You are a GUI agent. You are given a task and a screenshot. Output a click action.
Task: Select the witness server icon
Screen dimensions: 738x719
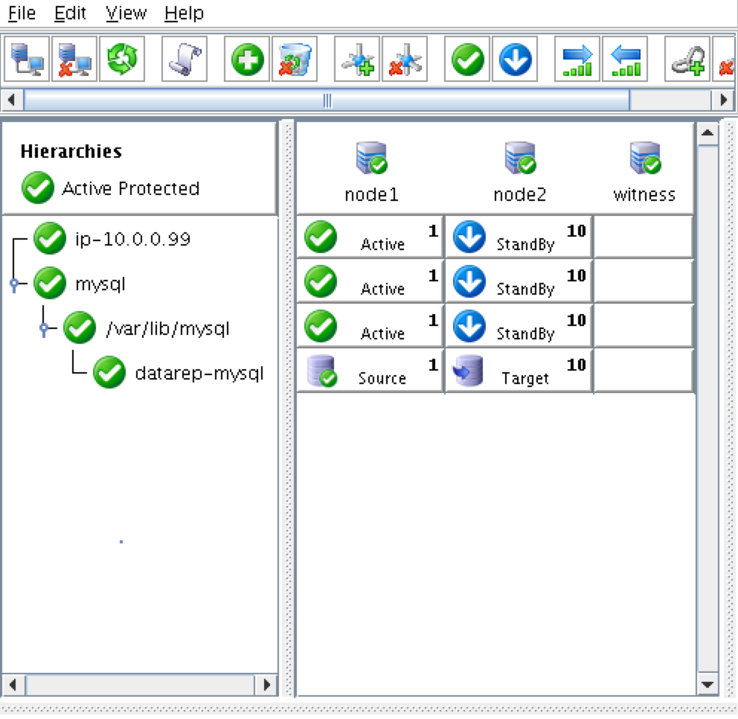tap(645, 158)
